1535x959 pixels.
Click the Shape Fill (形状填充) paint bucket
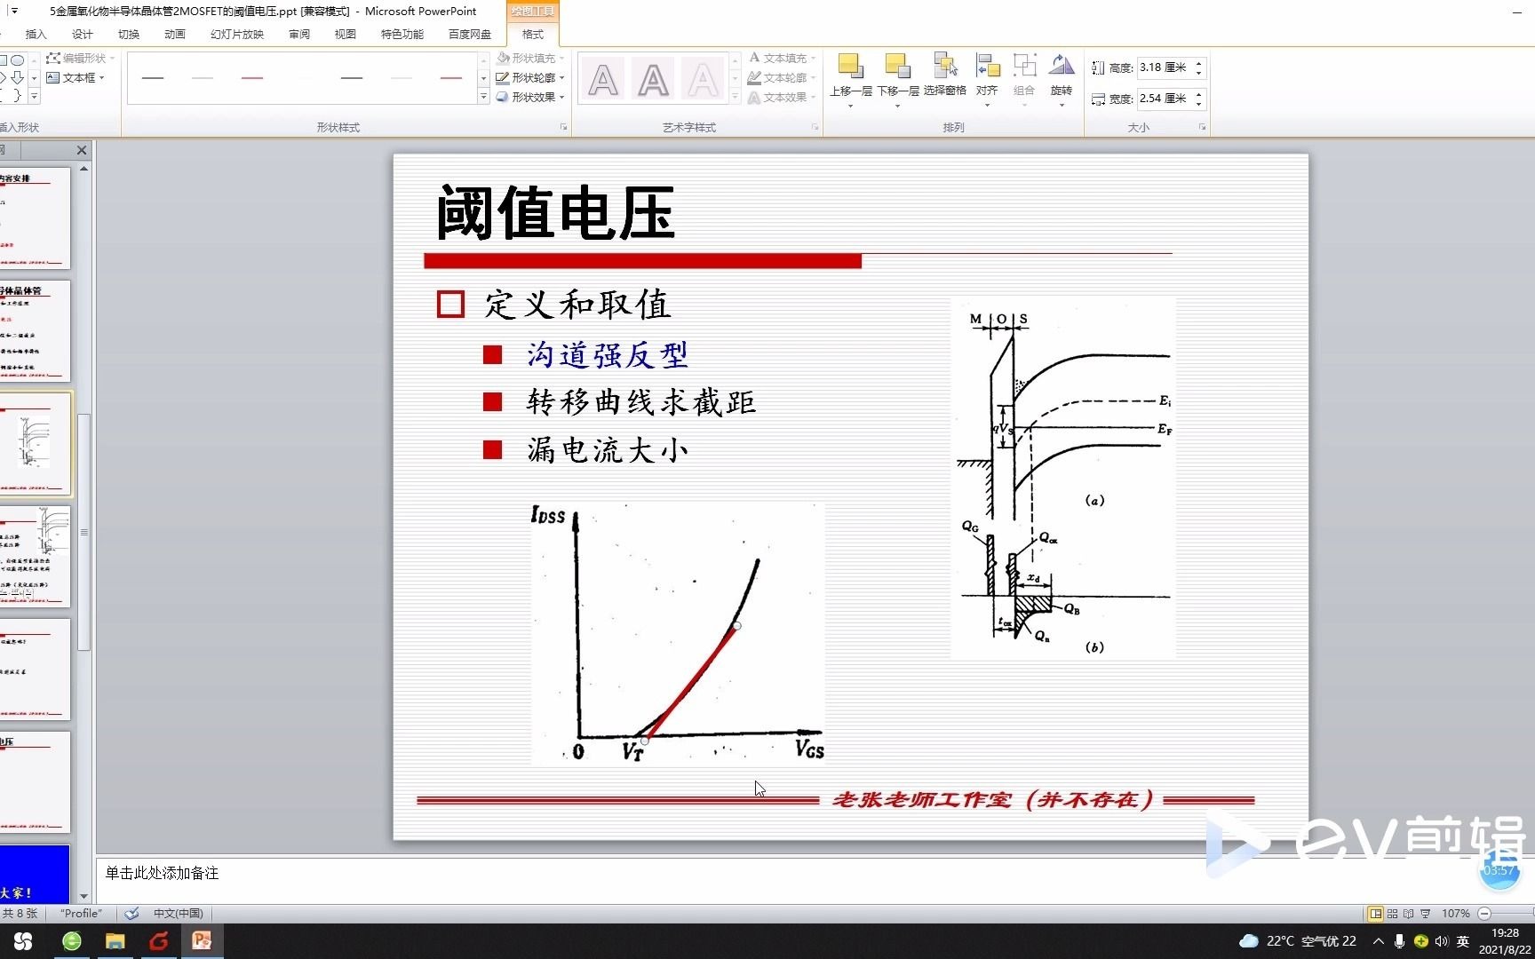click(502, 58)
